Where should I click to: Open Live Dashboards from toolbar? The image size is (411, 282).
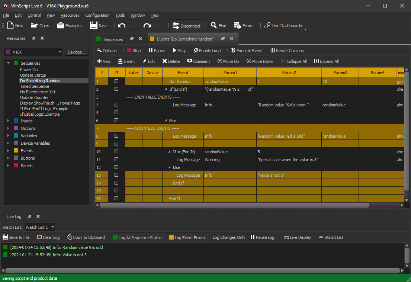click(267, 26)
